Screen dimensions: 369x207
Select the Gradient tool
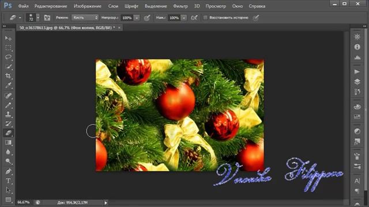tap(8, 143)
